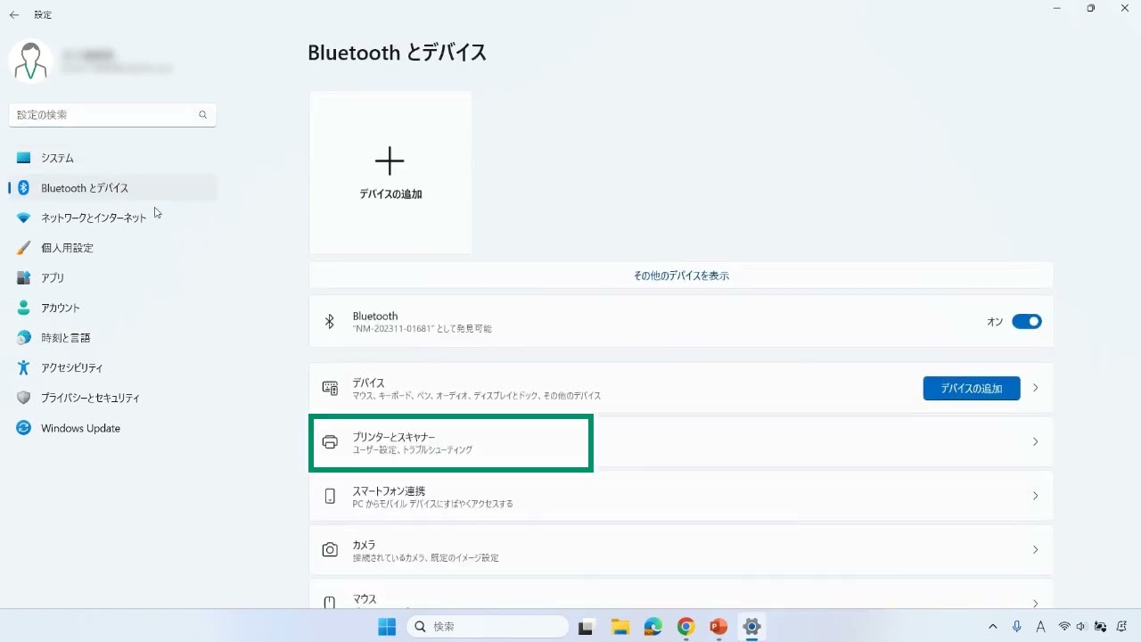
Task: Expand the プリンターとスキャナー row chevron
Action: (1035, 442)
